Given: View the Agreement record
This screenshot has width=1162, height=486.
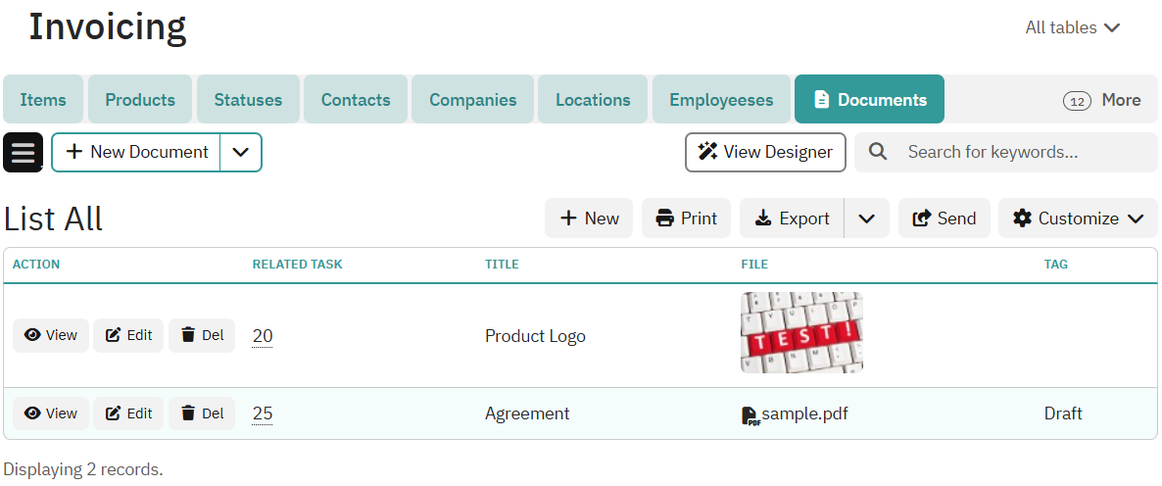Looking at the screenshot, I should click(x=51, y=413).
